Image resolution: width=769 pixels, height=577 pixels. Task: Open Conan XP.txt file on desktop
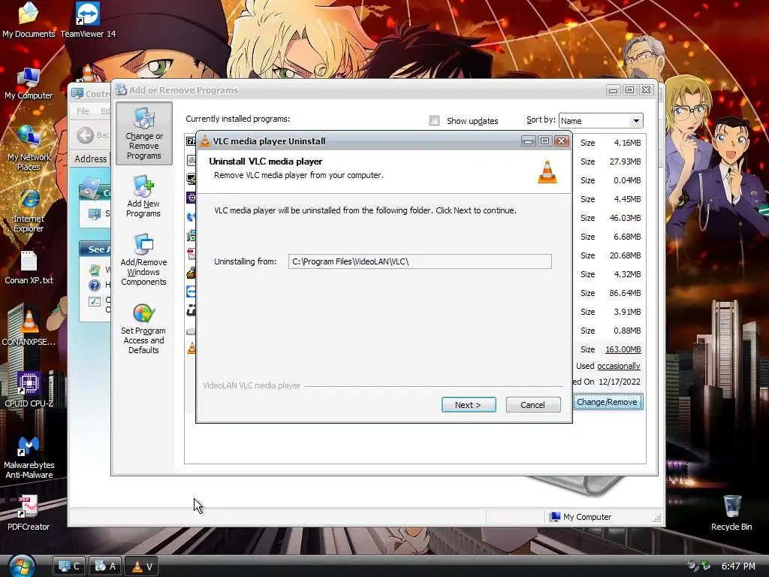29,267
